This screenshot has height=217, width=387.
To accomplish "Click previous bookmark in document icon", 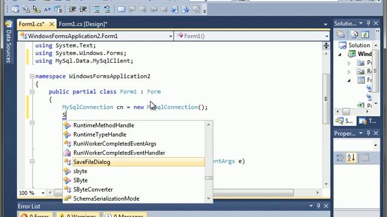I will pyautogui.click(x=175, y=10).
